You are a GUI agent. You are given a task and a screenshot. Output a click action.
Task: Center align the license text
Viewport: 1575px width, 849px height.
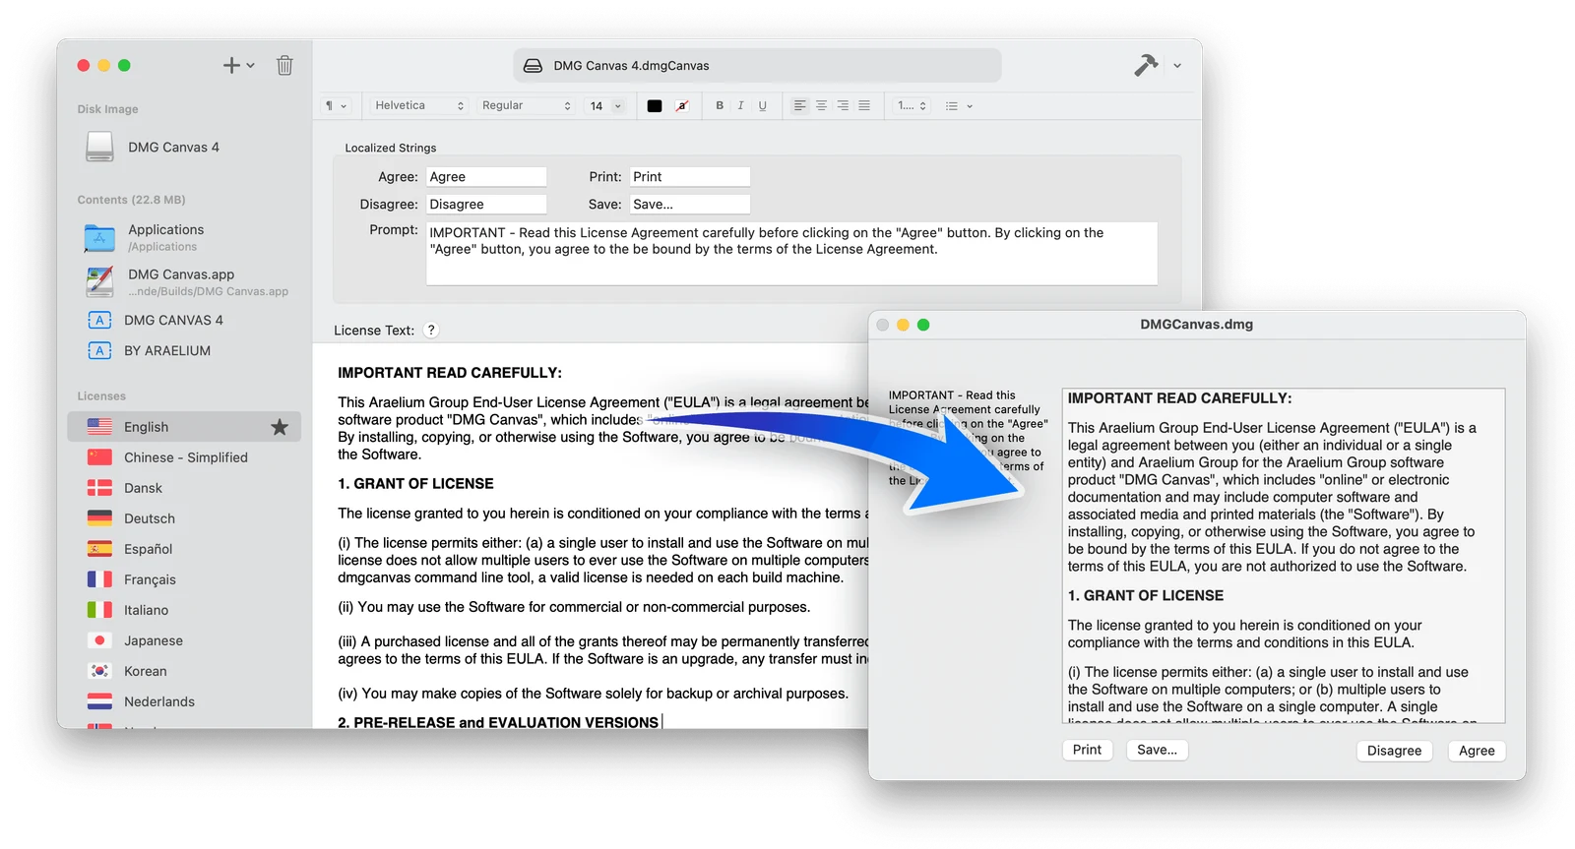tap(821, 105)
